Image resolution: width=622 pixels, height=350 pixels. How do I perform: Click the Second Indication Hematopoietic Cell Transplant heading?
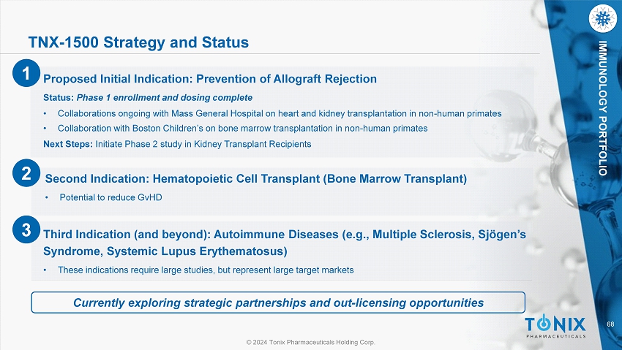(255, 178)
